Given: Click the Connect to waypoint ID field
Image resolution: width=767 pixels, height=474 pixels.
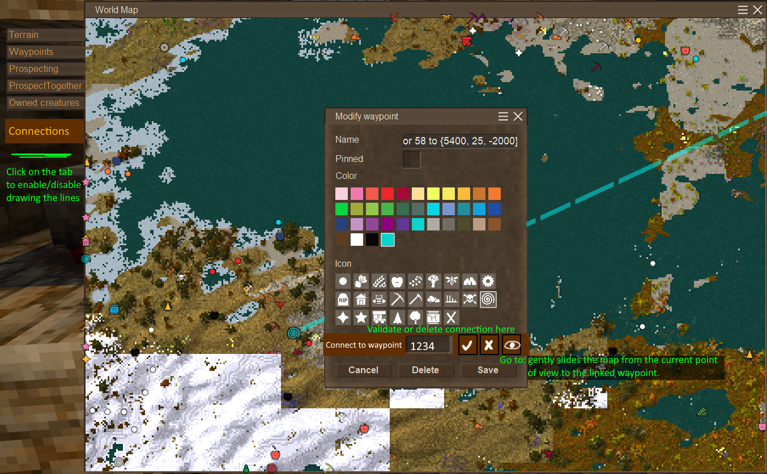Looking at the screenshot, I should 429,345.
